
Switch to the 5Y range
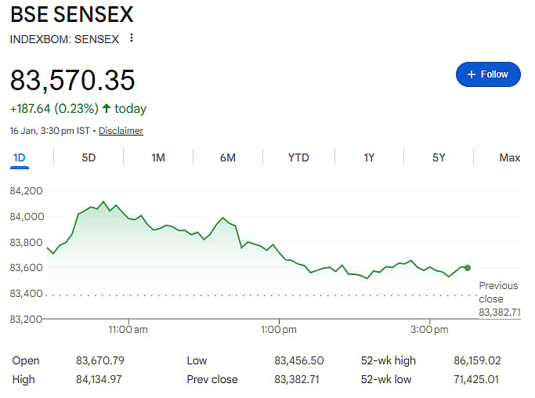(x=439, y=157)
